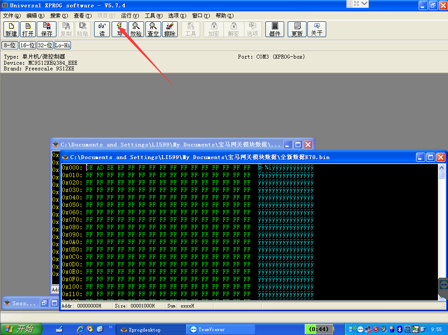The image size is (448, 335).
Task: Click the 保存 (Save) toolbar icon
Action: pyautogui.click(x=46, y=29)
